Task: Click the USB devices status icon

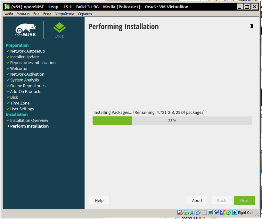Action: [198, 213]
